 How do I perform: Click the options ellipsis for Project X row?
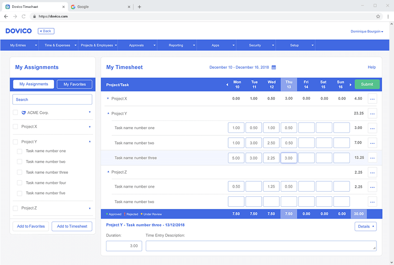coord(373,99)
